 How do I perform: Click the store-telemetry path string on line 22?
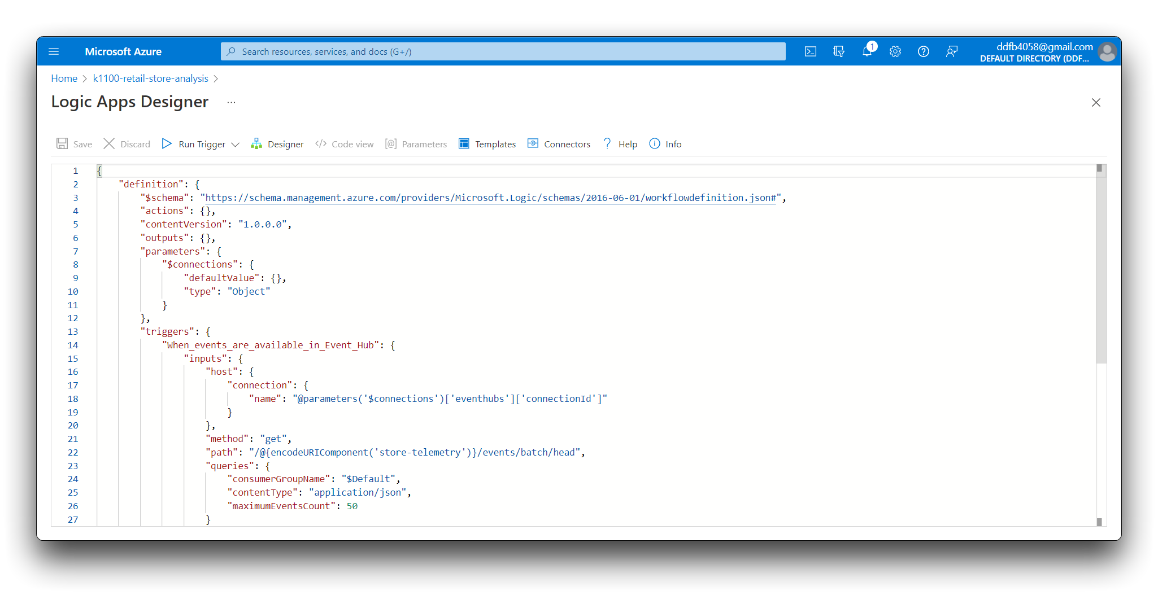pos(415,452)
